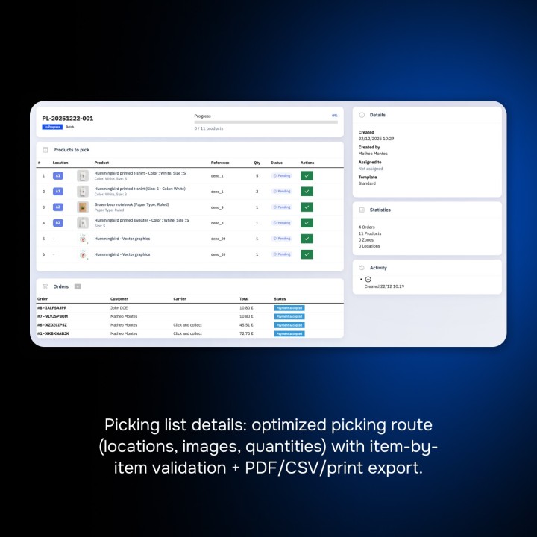Screen dimensions: 537x537
Task: Click Created 22/12 10:29 activity entry
Action: tap(384, 286)
